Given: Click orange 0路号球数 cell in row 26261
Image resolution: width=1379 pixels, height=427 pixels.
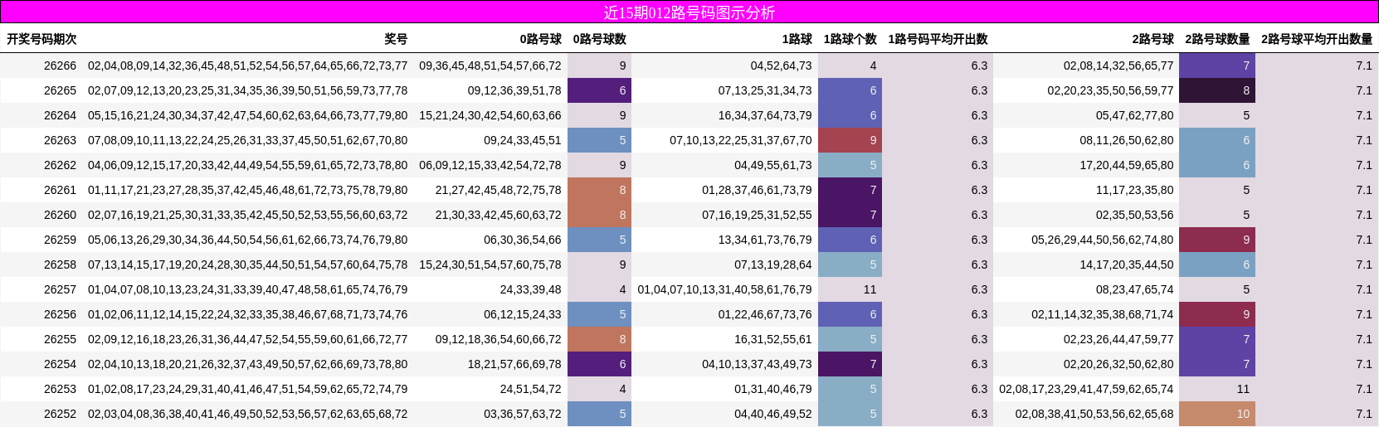Looking at the screenshot, I should [x=599, y=190].
